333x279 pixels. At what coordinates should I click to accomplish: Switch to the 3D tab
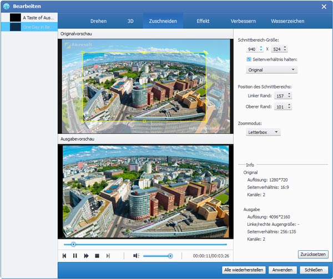tap(130, 21)
